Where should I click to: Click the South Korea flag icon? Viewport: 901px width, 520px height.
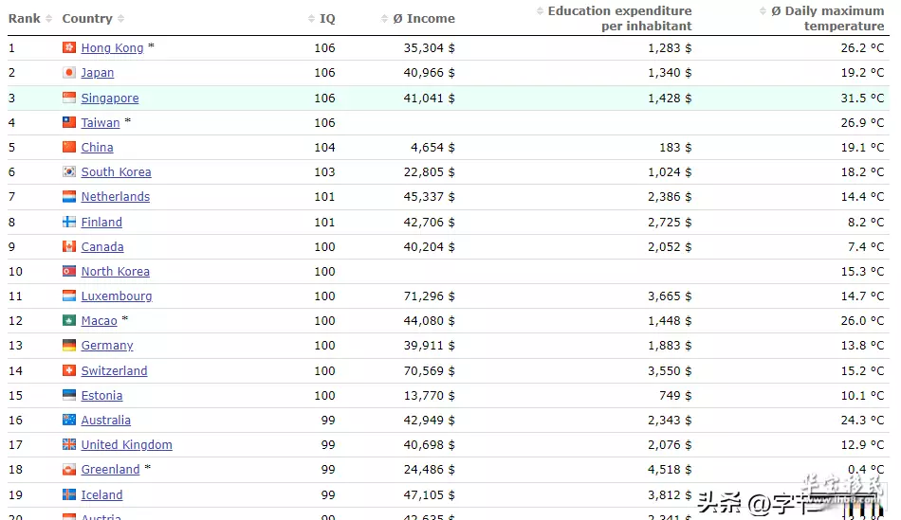point(68,171)
